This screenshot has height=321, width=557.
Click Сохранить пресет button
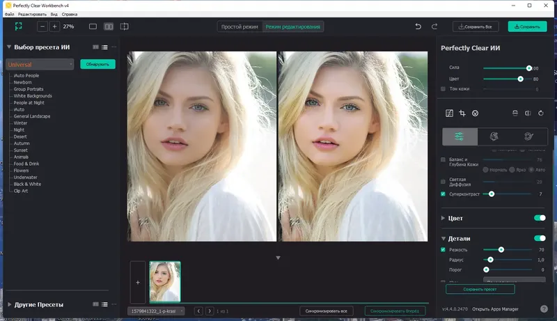480,289
